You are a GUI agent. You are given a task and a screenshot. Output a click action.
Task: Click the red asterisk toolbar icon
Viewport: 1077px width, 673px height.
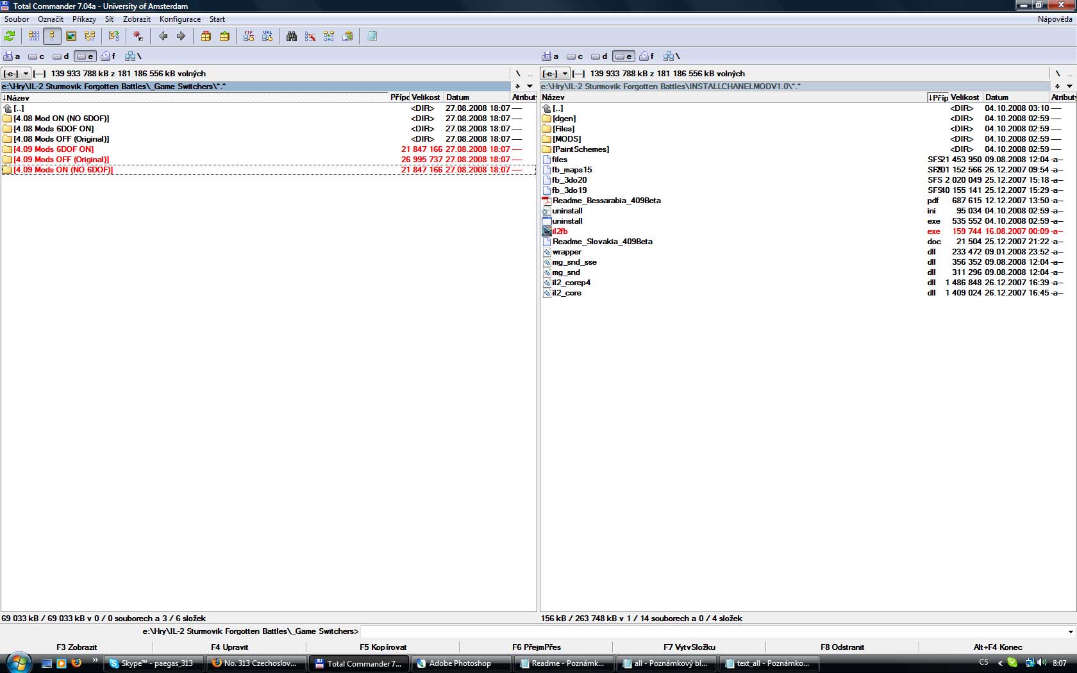138,37
